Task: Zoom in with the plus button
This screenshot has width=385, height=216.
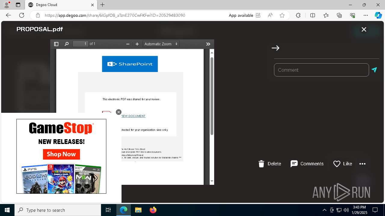Action: tap(137, 44)
